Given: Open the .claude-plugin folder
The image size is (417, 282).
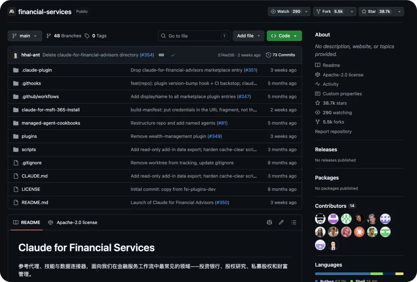Looking at the screenshot, I should click(x=37, y=70).
